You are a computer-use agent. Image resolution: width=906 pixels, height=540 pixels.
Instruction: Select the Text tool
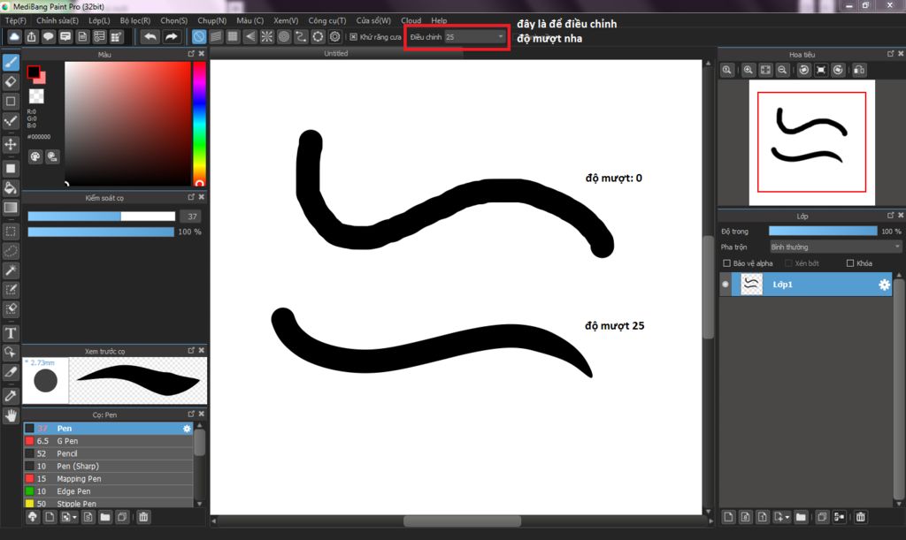pos(11,333)
